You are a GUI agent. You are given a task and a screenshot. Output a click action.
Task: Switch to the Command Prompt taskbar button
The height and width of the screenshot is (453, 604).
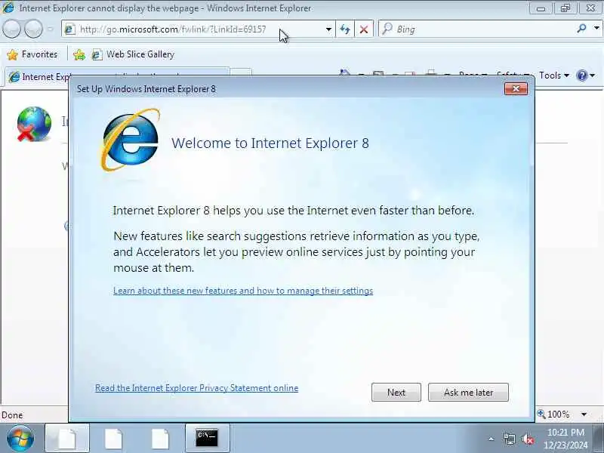pyautogui.click(x=207, y=438)
